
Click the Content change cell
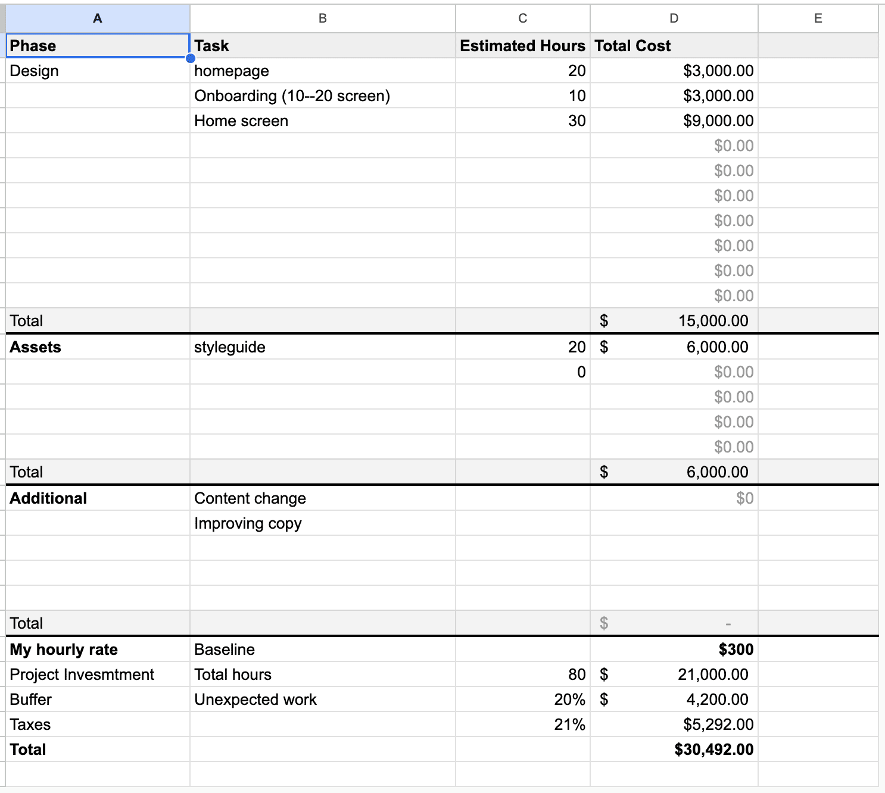322,498
